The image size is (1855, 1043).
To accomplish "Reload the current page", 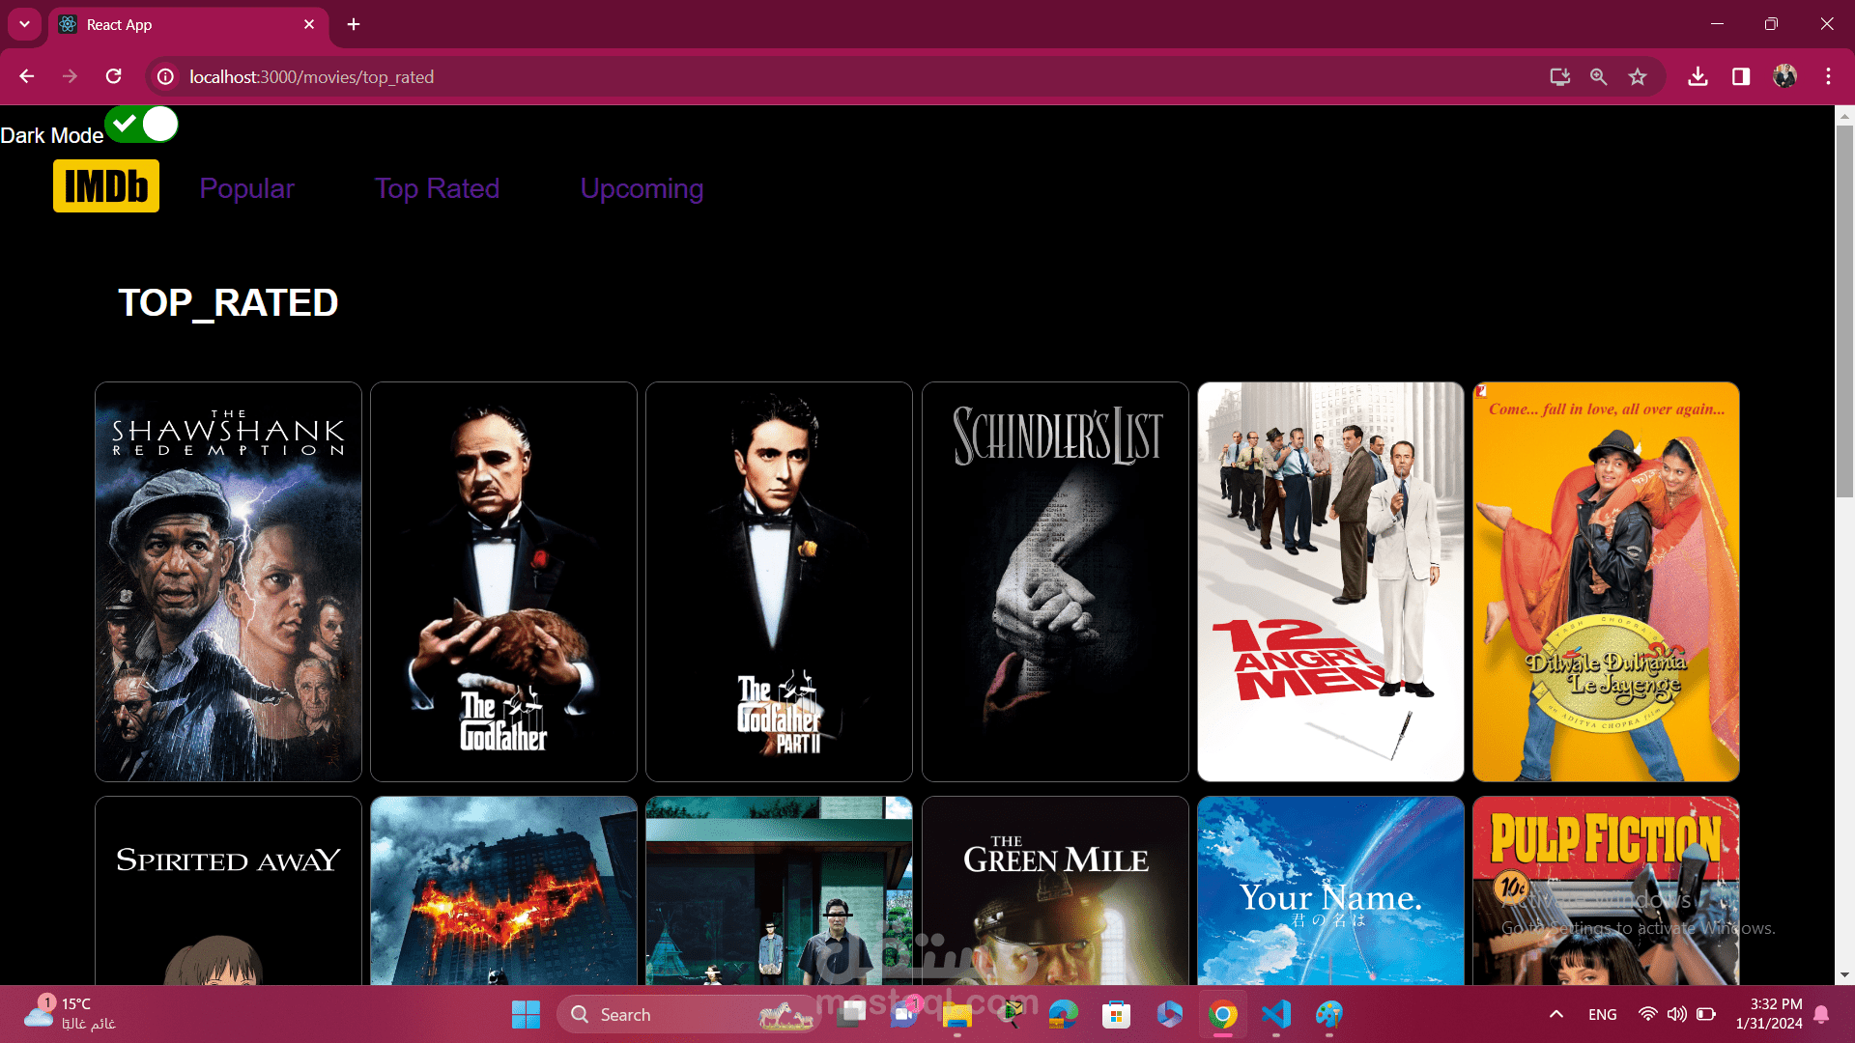I will (113, 76).
